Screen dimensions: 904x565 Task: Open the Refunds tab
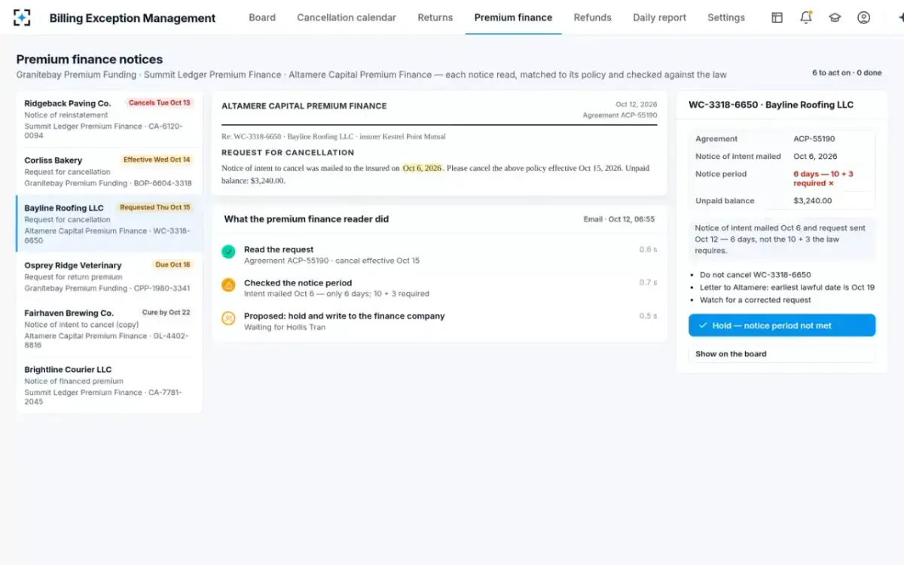tap(593, 17)
